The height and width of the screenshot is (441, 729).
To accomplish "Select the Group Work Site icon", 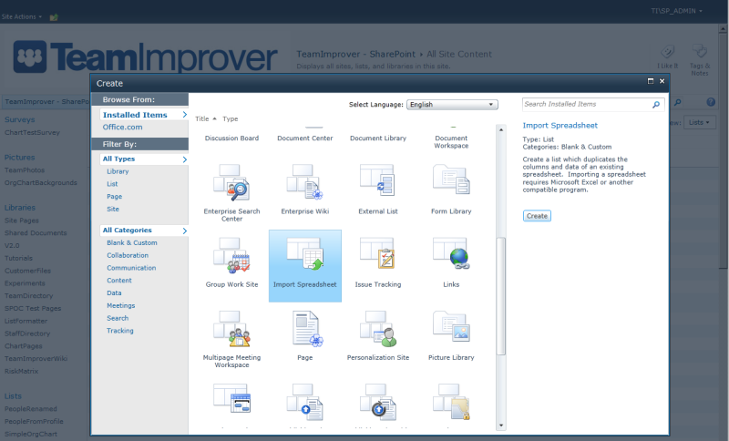I will tap(231, 255).
